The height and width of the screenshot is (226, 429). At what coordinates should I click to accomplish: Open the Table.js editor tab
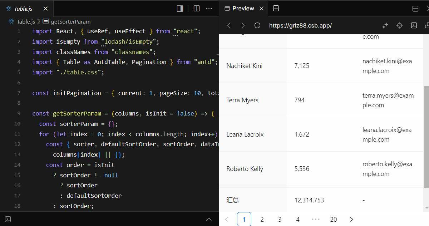pyautogui.click(x=27, y=9)
